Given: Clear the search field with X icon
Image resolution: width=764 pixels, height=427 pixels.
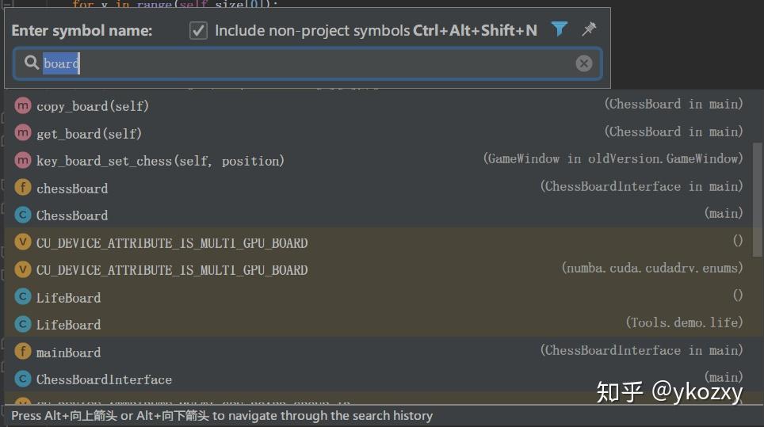Looking at the screenshot, I should click(x=584, y=63).
